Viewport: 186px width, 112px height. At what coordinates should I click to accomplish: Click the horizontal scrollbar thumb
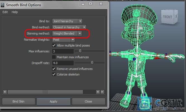tap(45, 92)
